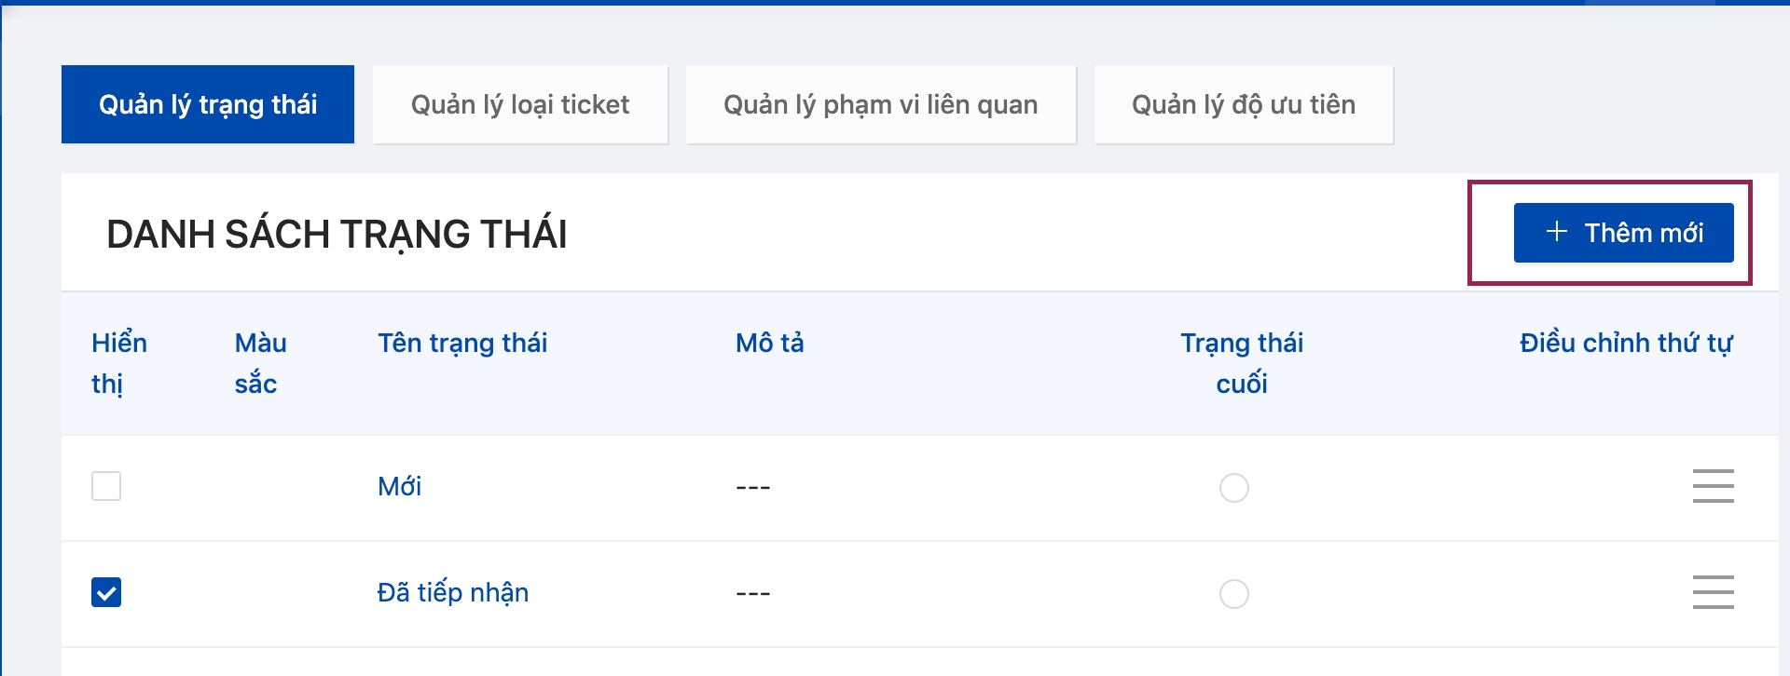The image size is (1790, 676).
Task: Click the Trạng thái cuối column header
Action: [x=1241, y=362]
